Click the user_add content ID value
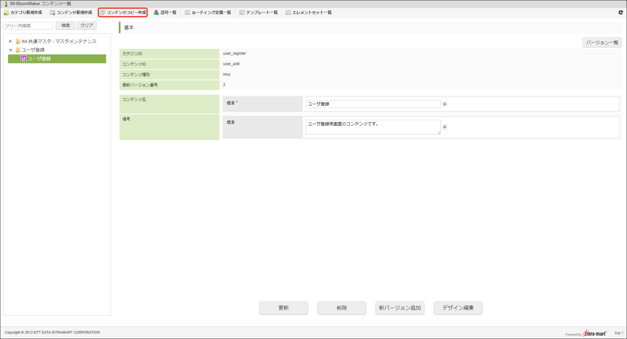This screenshot has height=339, width=627. tap(231, 64)
